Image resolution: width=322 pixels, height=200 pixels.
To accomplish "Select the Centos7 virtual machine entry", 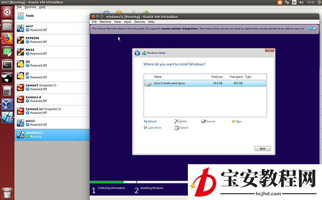I will (52, 87).
